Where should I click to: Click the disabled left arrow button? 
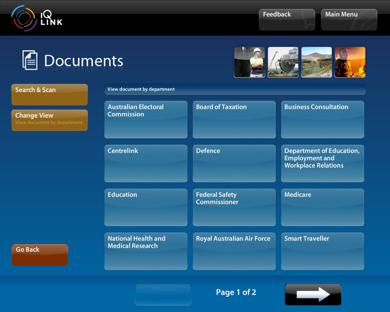[x=163, y=294]
